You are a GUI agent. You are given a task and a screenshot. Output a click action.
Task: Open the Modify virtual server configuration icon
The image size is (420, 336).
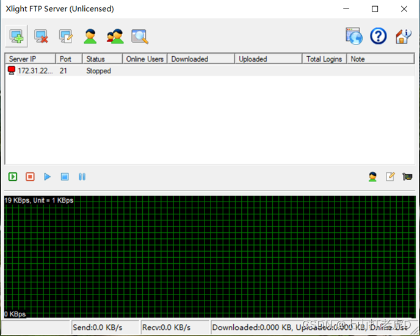[66, 37]
